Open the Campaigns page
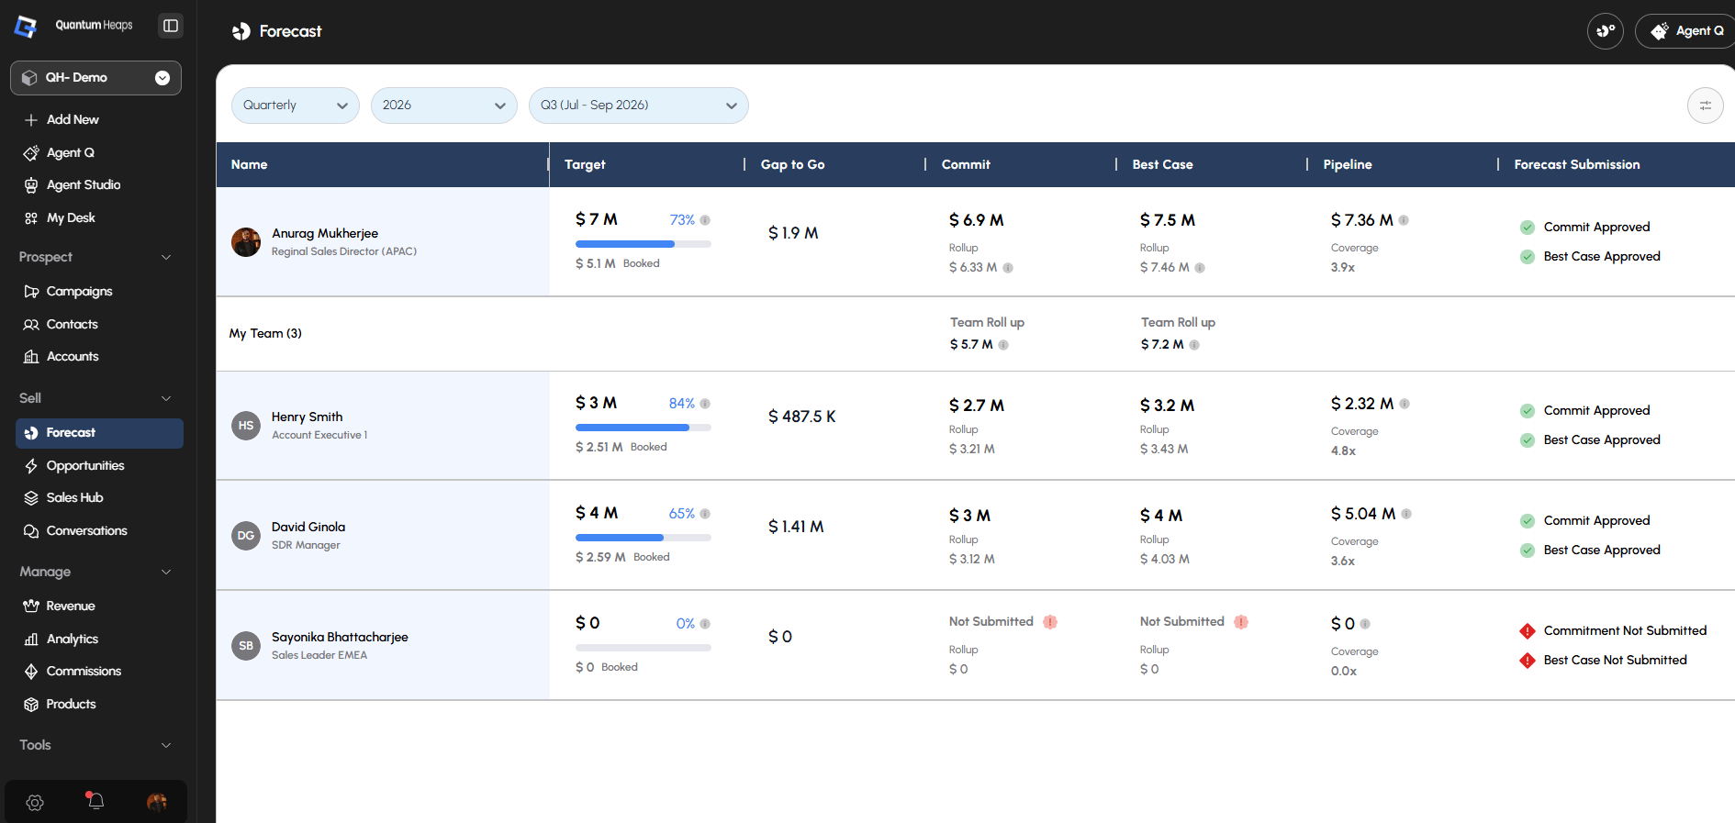 pos(99,291)
